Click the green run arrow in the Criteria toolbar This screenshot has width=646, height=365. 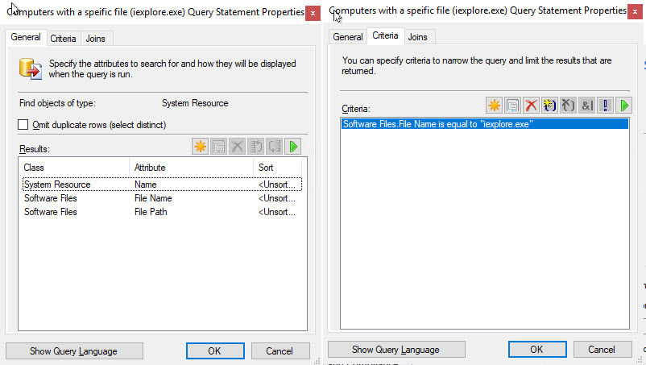624,106
